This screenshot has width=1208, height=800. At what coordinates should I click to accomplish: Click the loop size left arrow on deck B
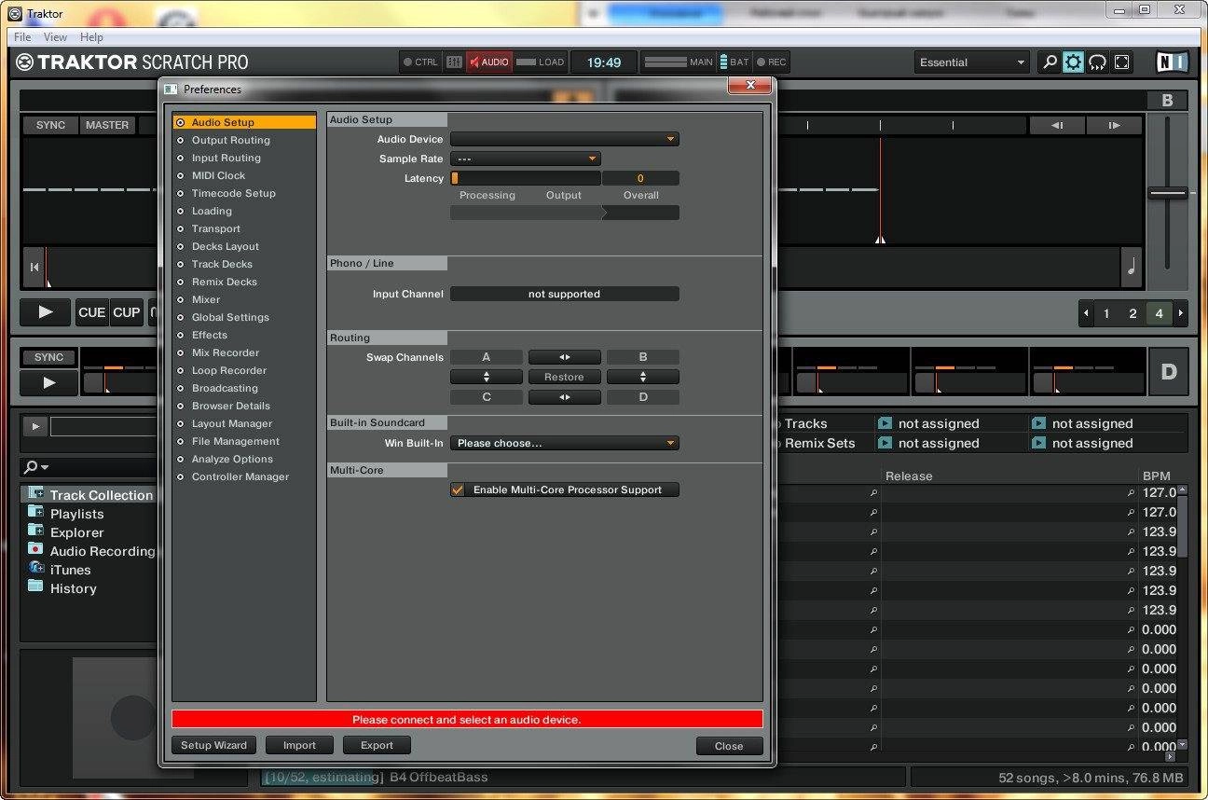[x=1086, y=313]
